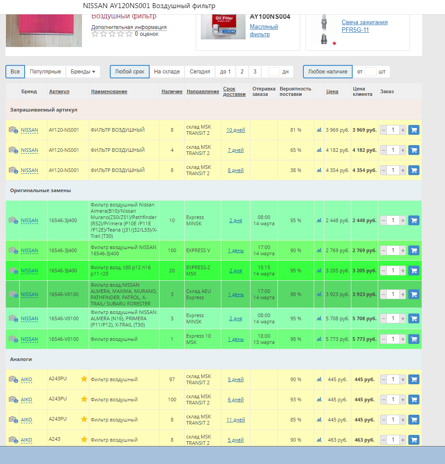Image resolution: width=445 pixels, height=464 pixels.
Task: Add AIKO A243PU 6 дней item to cart
Action: [414, 400]
